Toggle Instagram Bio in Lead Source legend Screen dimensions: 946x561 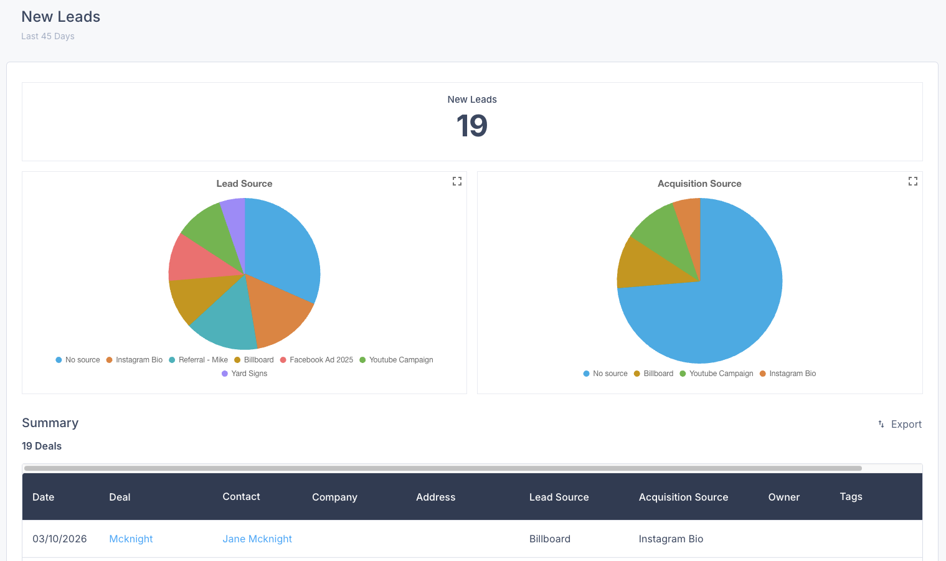[x=135, y=360]
